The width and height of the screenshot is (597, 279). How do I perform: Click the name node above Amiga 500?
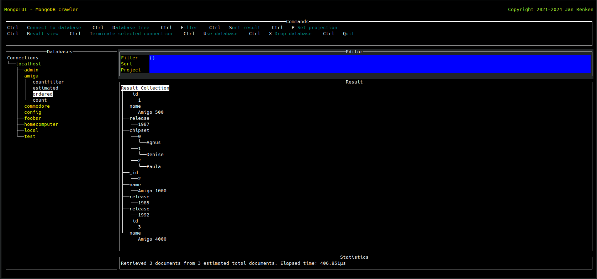click(135, 106)
